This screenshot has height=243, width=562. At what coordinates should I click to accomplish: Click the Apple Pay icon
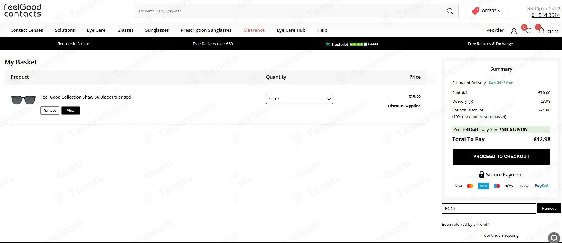(x=509, y=186)
